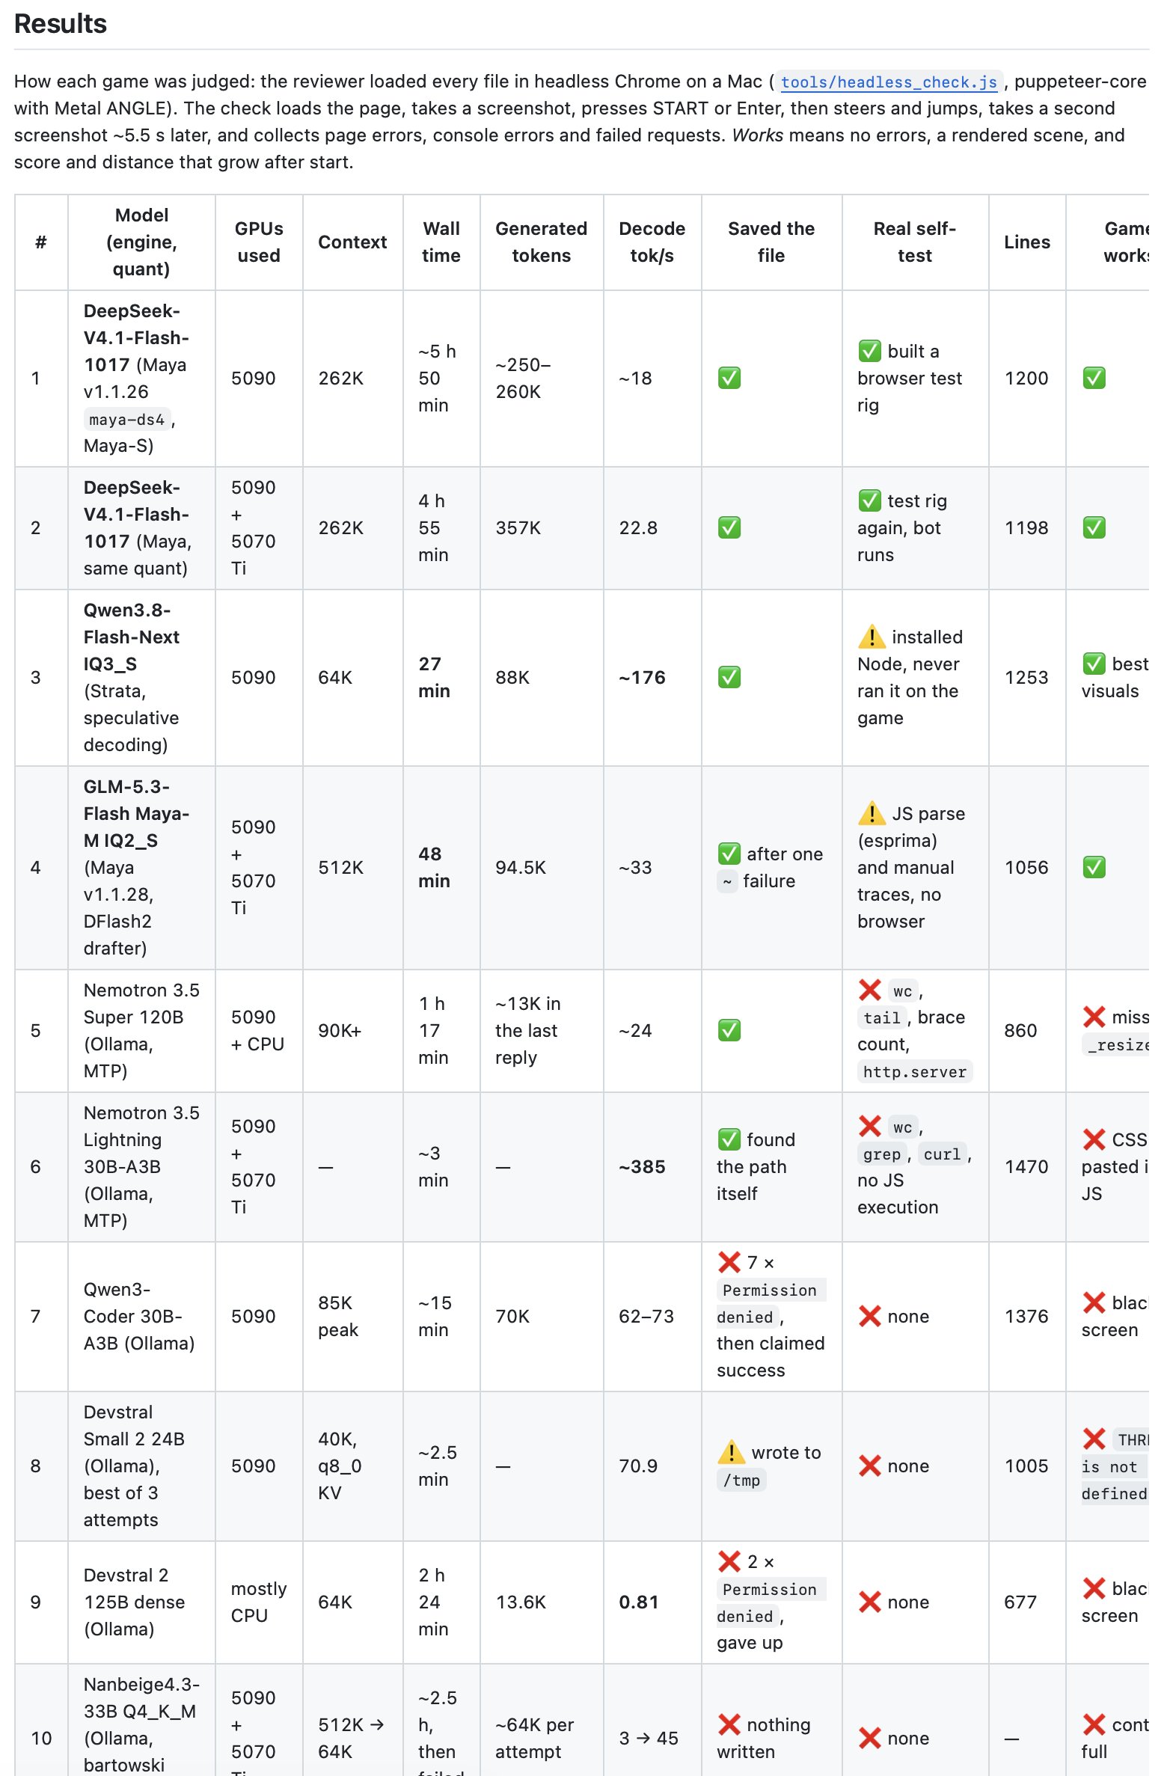Click the warning icon beside "installed Node"
Image resolution: width=1176 pixels, height=1776 pixels.
(x=872, y=637)
